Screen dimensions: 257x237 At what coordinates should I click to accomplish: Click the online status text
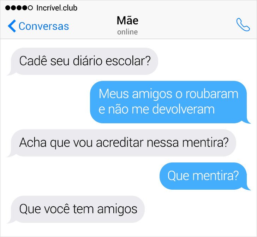(x=127, y=32)
